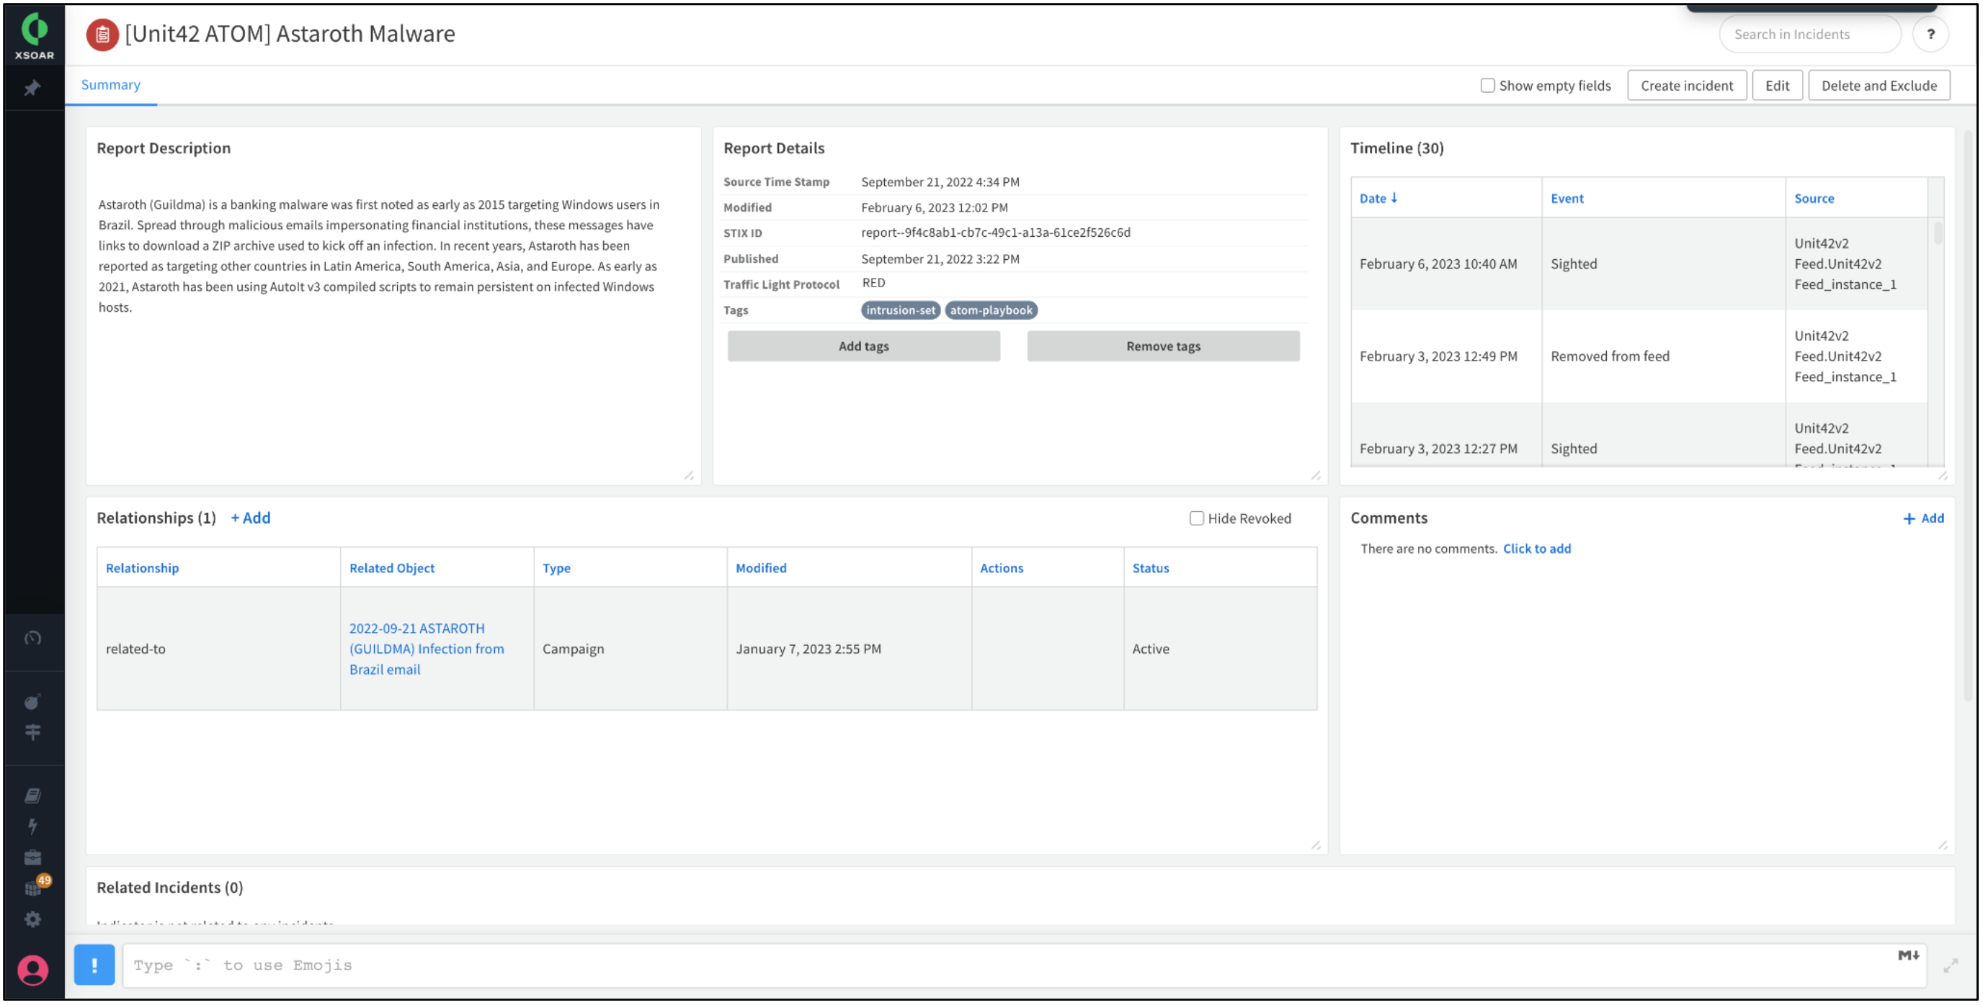Open Incidents via the bomb icon

click(x=32, y=702)
